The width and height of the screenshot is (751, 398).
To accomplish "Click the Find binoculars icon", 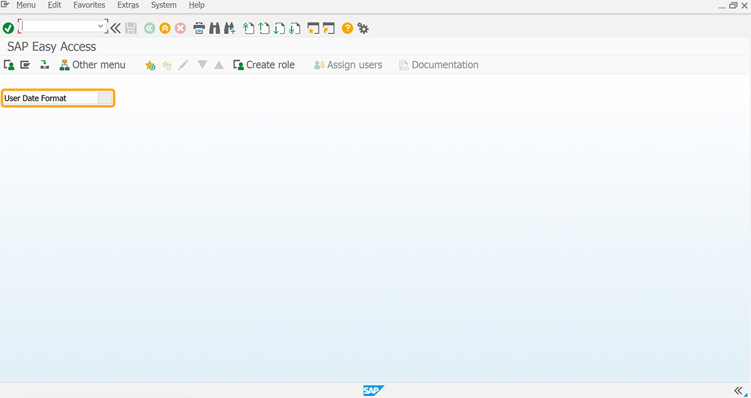I will 215,28.
